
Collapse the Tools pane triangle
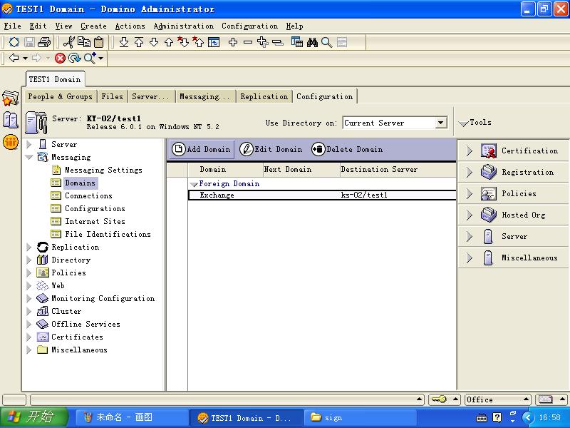tap(463, 123)
